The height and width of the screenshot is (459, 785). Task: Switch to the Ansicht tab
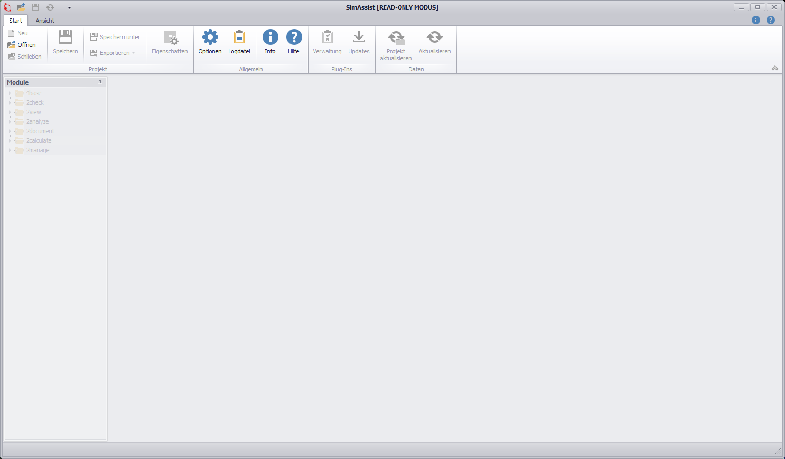coord(45,21)
